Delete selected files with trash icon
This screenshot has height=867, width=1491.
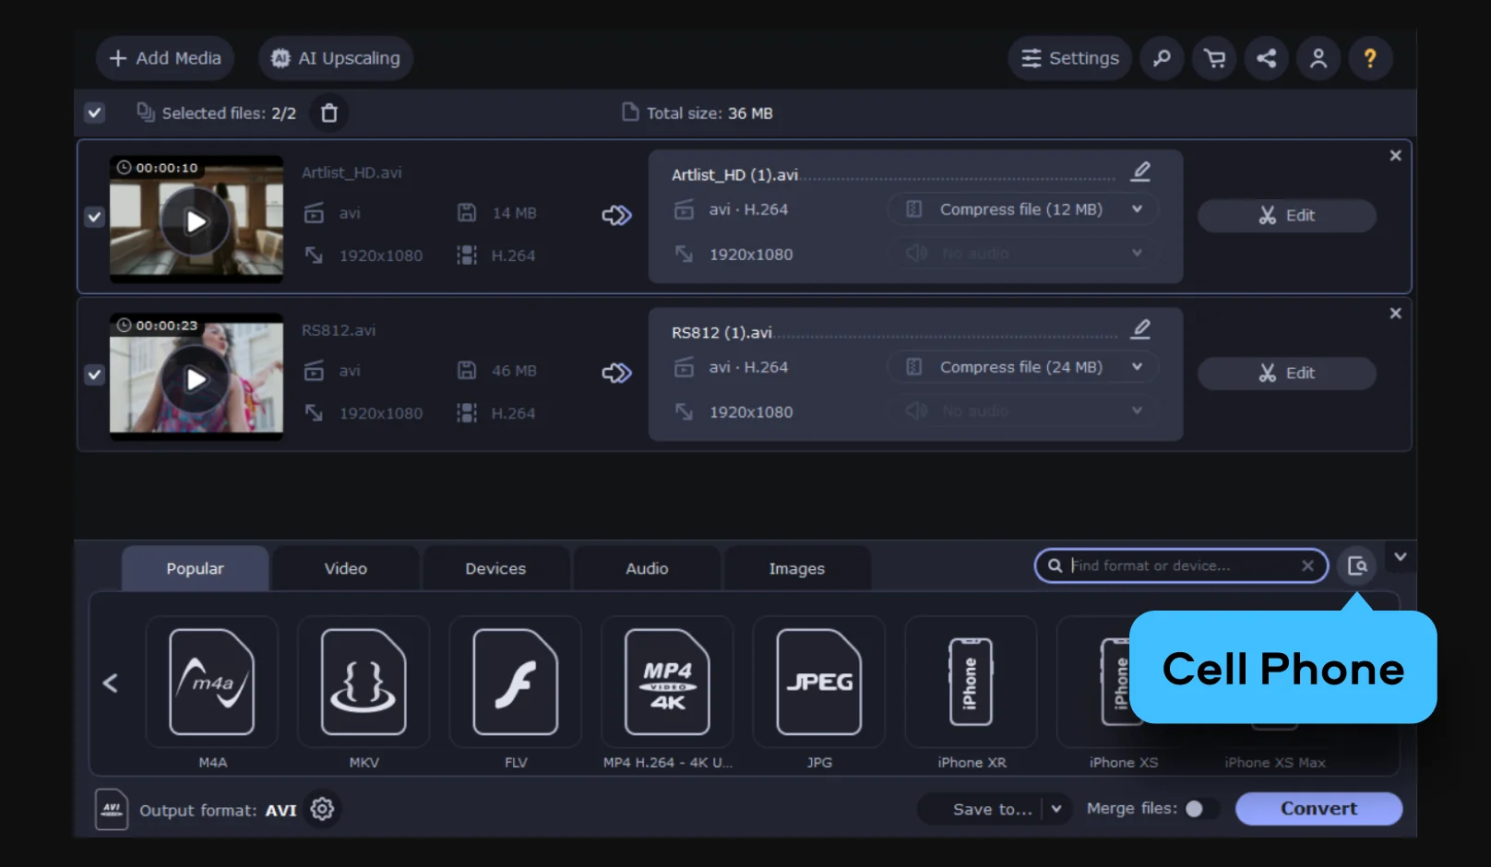point(329,113)
